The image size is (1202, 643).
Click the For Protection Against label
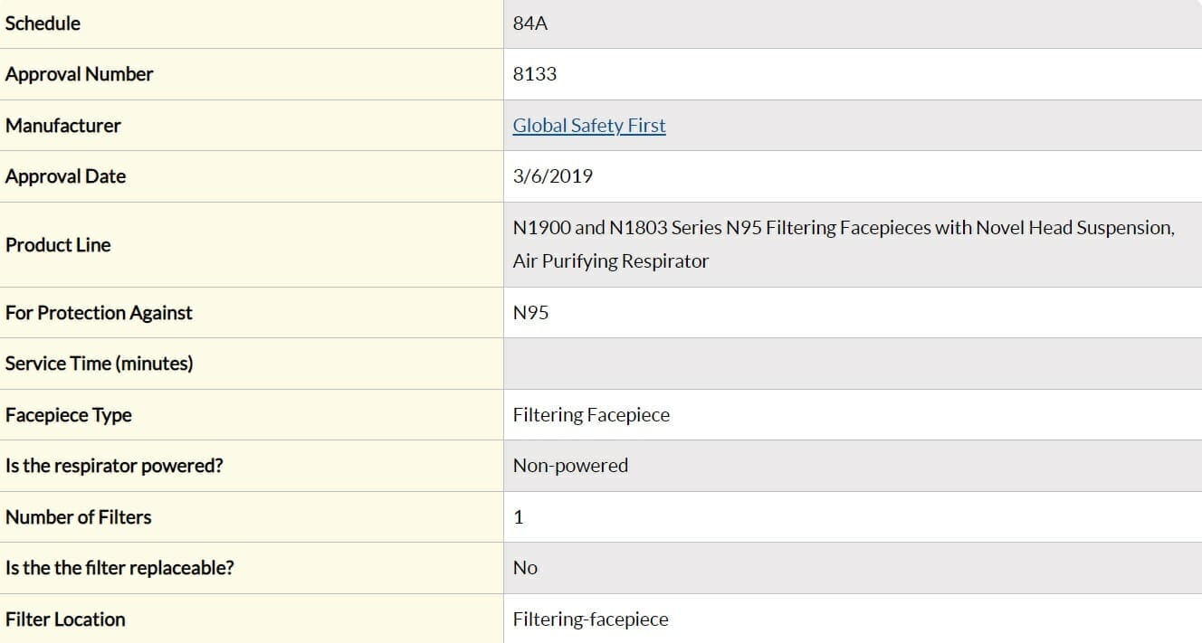tap(99, 313)
